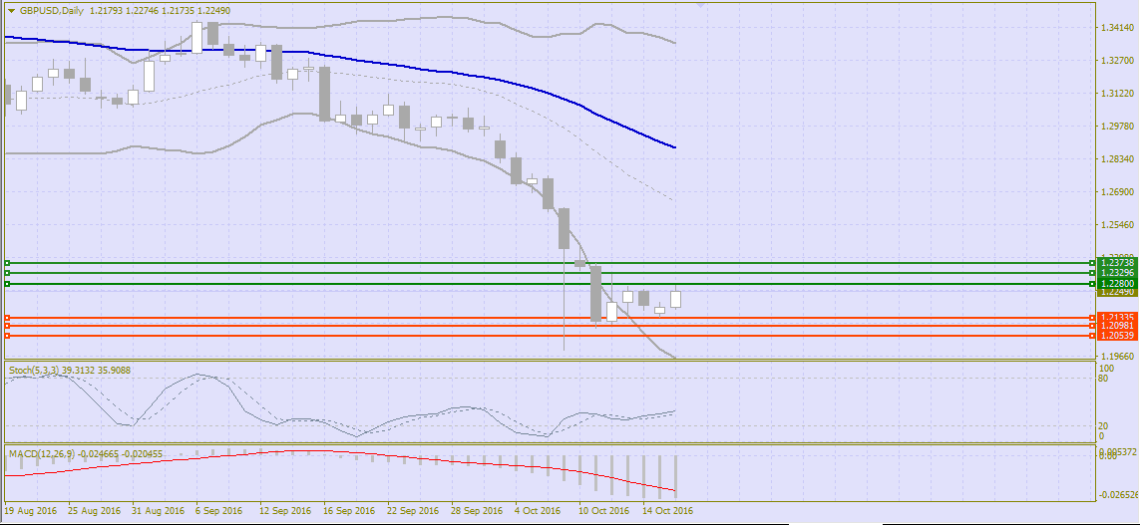Click the 25 Aug 2016 date label
Image resolution: width=1140 pixels, height=525 pixels.
95,510
